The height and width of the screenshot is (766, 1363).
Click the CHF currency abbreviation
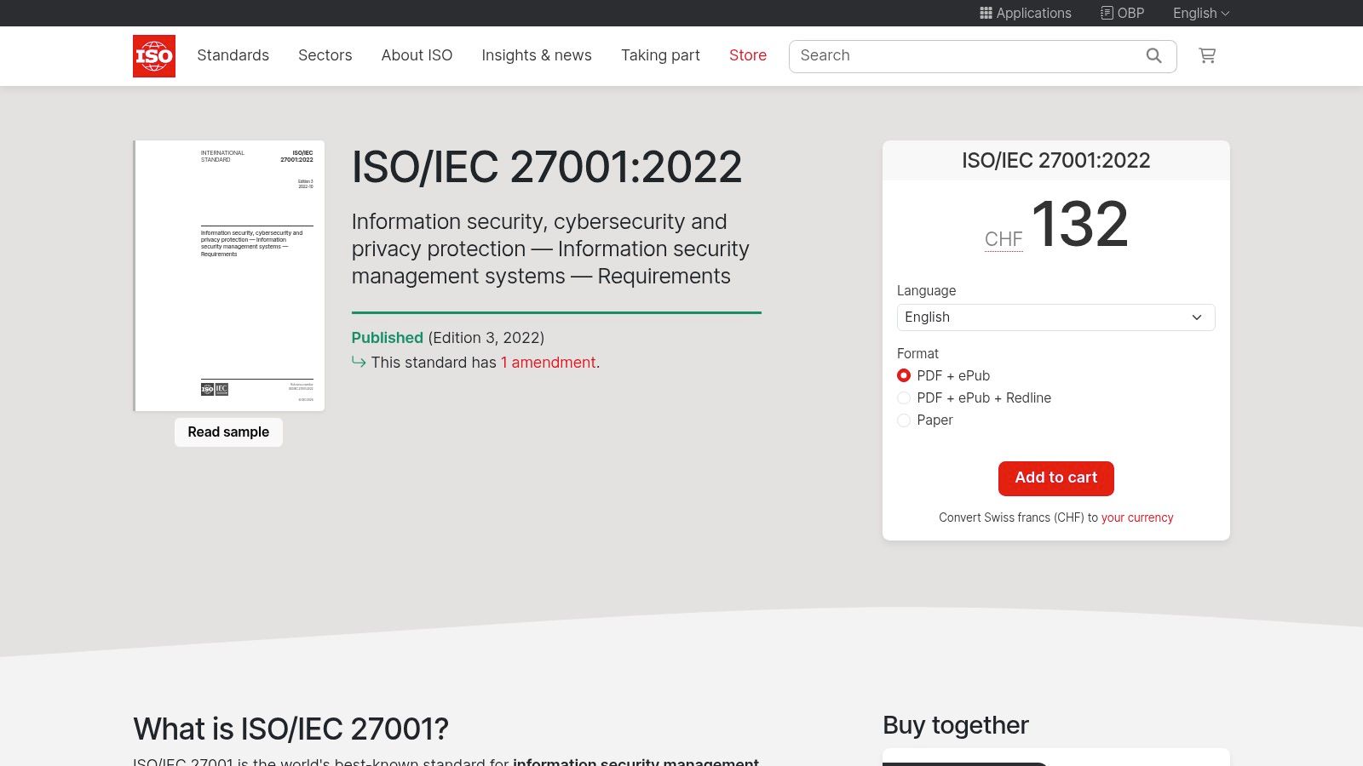(1004, 239)
